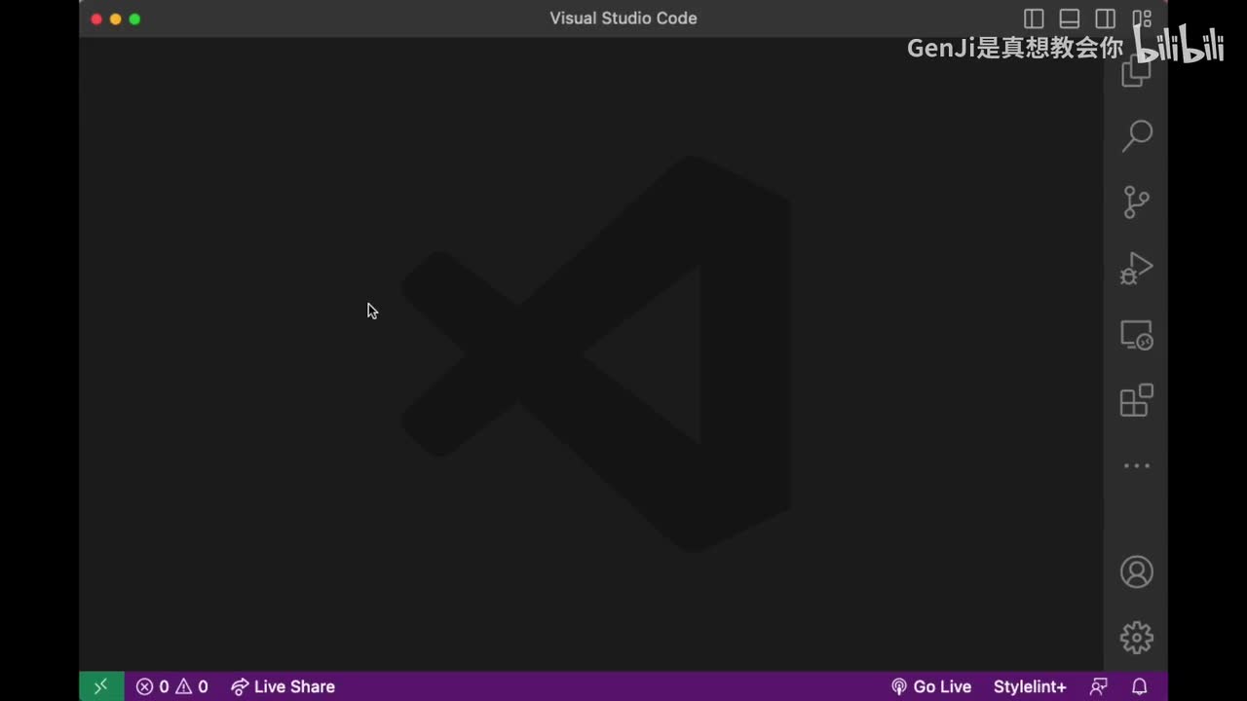Open the feedback icon in status bar
The width and height of the screenshot is (1247, 701).
1099,686
